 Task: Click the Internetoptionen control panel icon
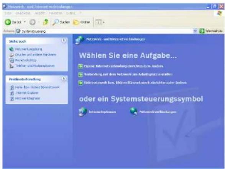[83, 112]
